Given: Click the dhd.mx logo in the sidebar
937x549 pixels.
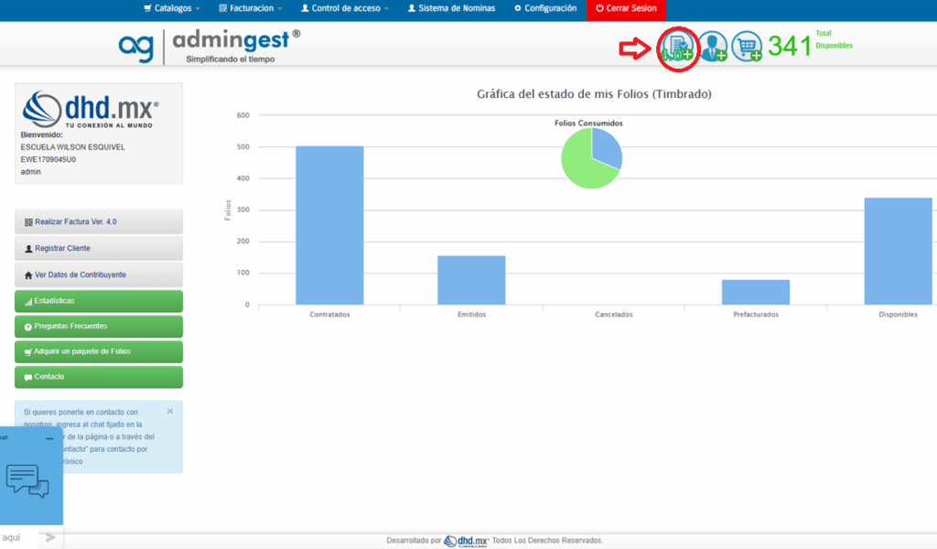Looking at the screenshot, I should (x=90, y=108).
